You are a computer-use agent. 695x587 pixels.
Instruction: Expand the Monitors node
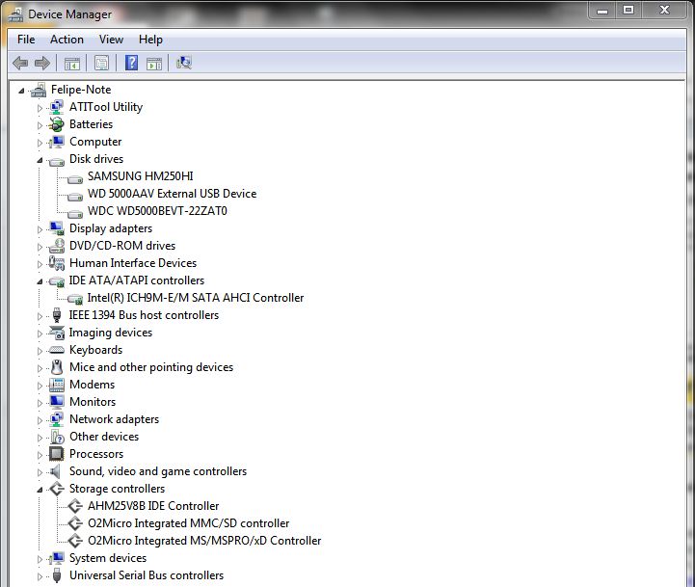(x=40, y=403)
